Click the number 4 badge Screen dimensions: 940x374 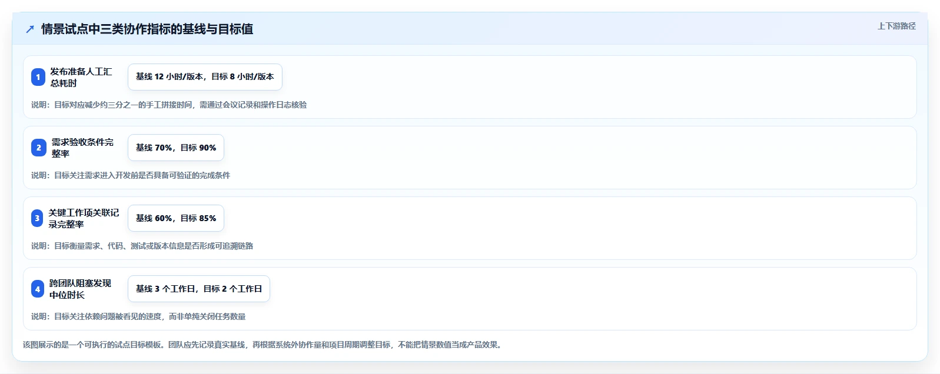(x=38, y=289)
